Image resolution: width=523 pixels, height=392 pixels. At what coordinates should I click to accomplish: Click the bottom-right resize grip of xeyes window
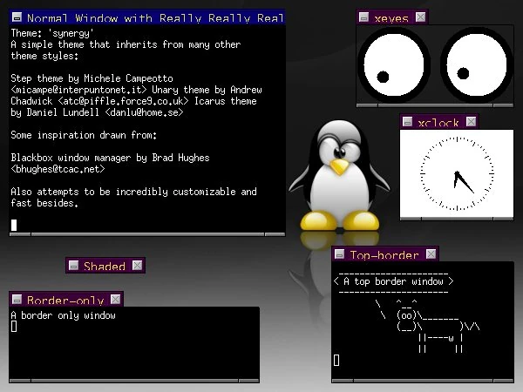503,105
